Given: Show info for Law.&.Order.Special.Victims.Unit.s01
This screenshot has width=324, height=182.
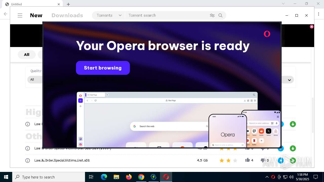Looking at the screenshot, I should click(28, 161).
